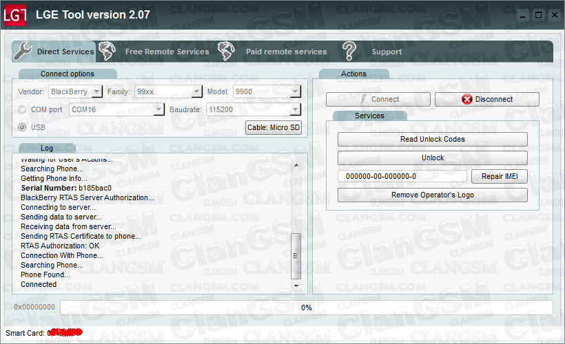Select the Log tab header
565x344 pixels.
pyautogui.click(x=47, y=148)
